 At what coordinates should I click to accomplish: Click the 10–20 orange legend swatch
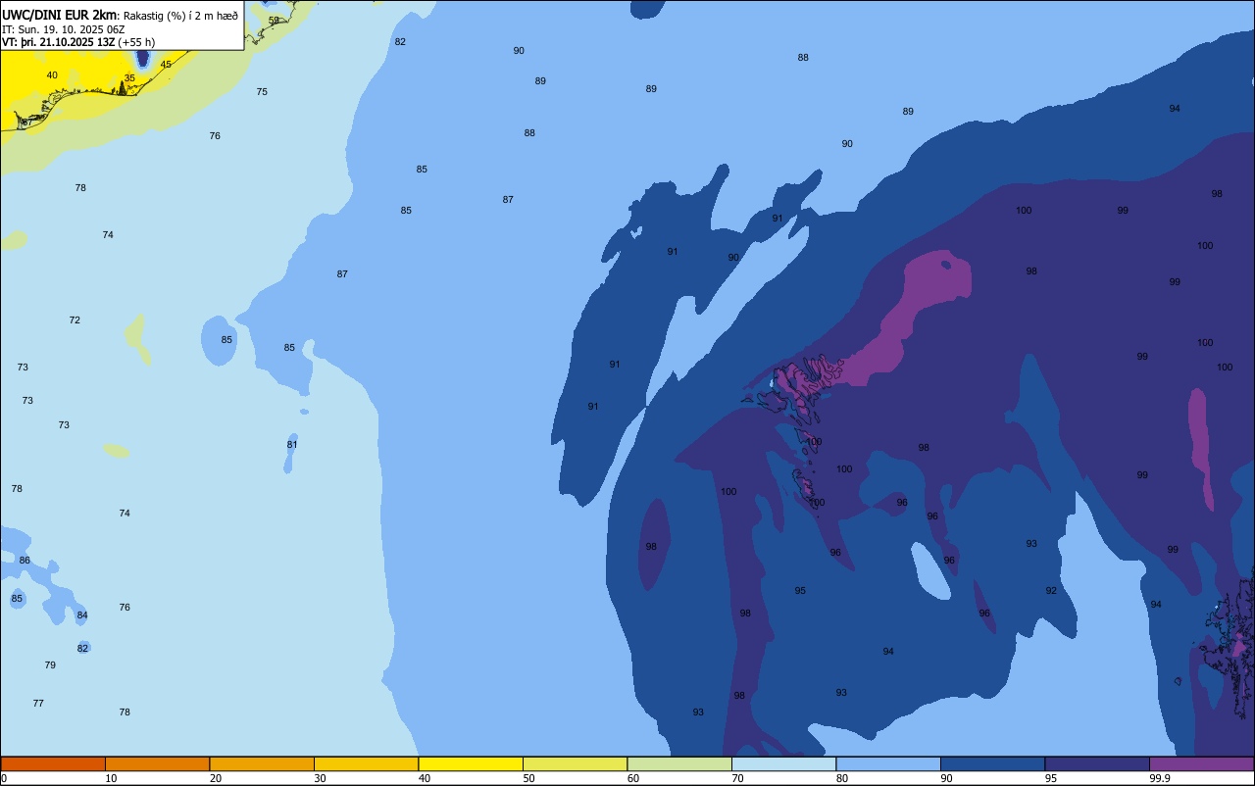click(x=157, y=763)
